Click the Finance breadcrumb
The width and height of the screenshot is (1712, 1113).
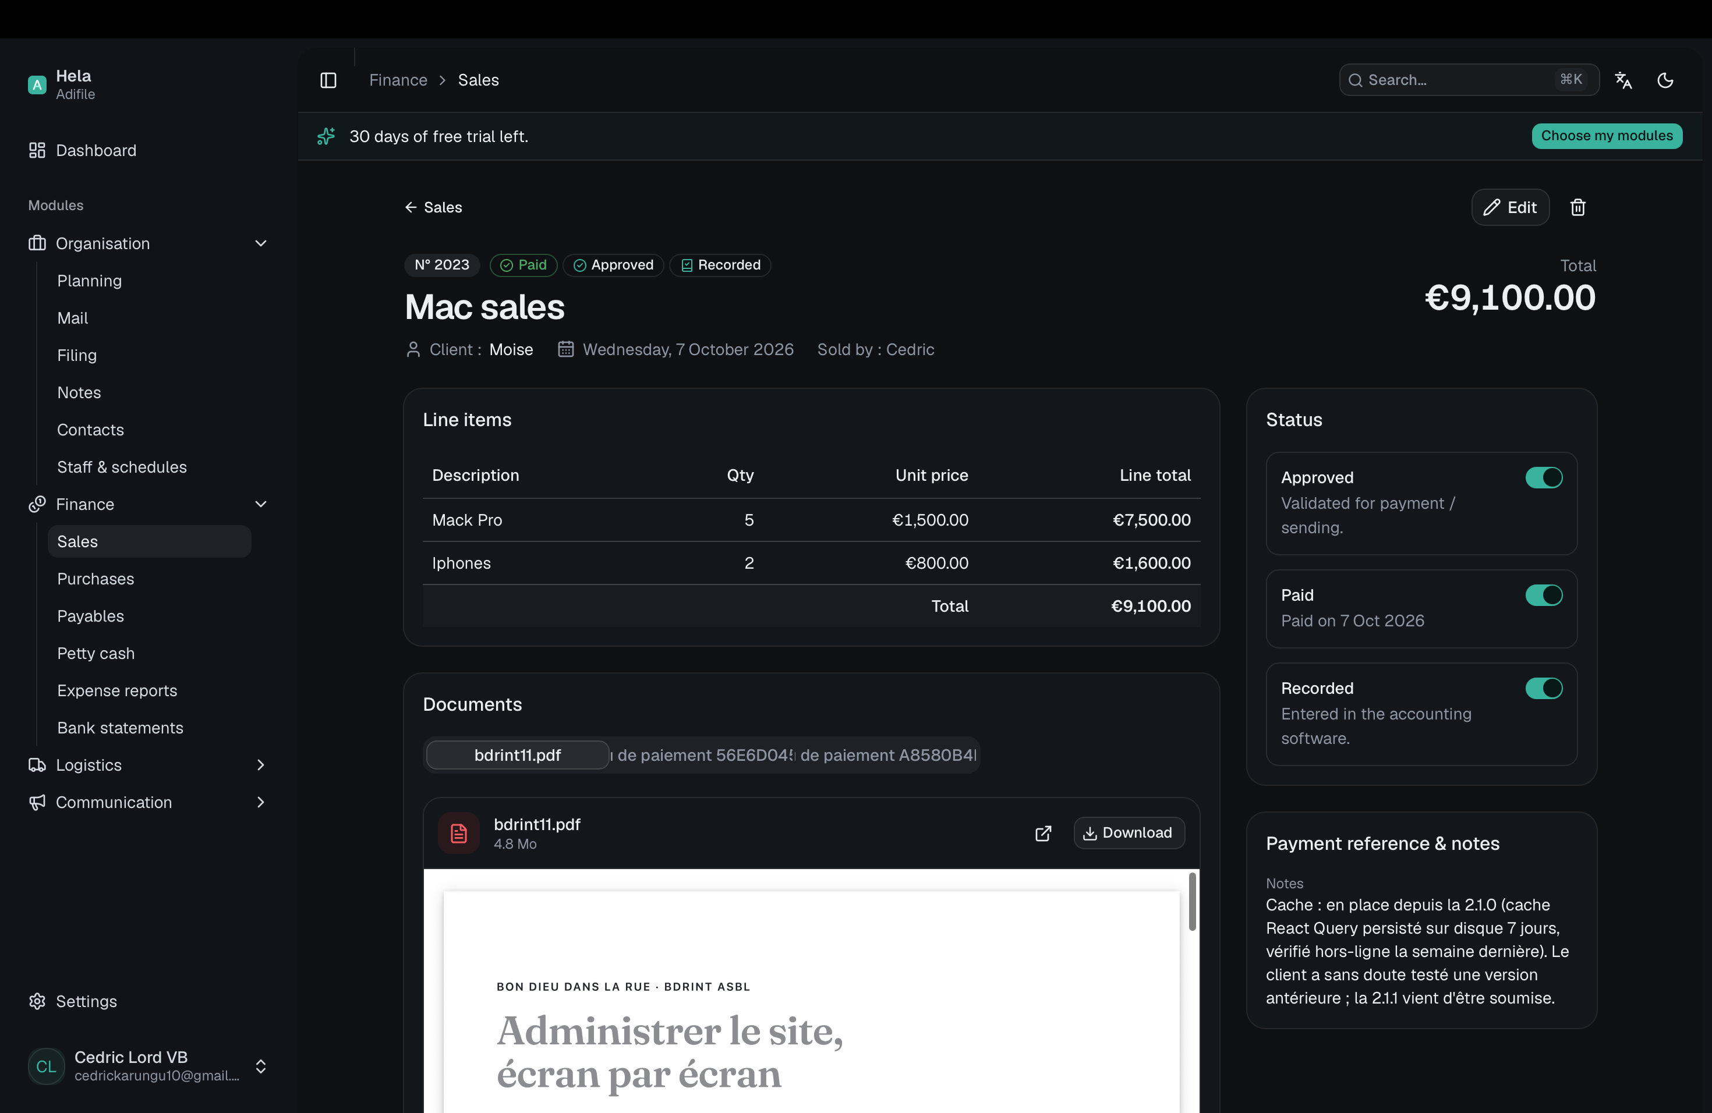point(398,80)
